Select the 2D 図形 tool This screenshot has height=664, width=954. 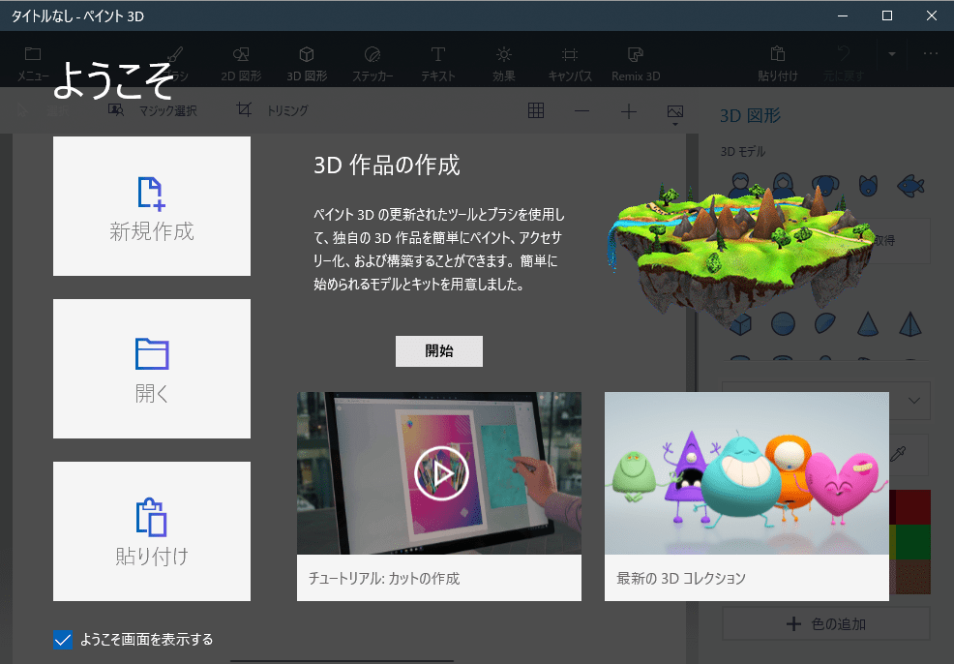[x=241, y=63]
